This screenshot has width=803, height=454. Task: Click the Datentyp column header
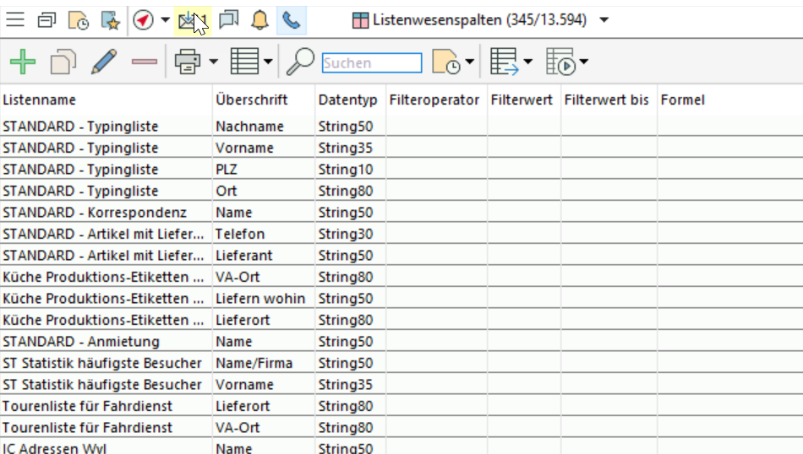click(x=347, y=100)
